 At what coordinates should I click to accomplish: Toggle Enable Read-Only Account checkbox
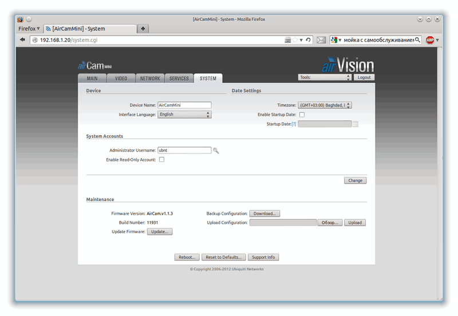(x=161, y=160)
